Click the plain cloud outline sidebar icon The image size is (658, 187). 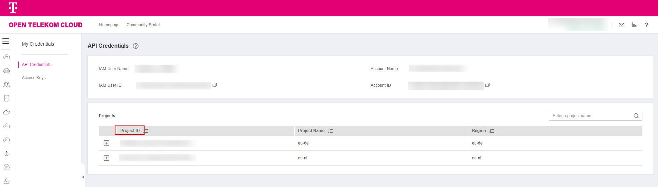[x=7, y=112]
